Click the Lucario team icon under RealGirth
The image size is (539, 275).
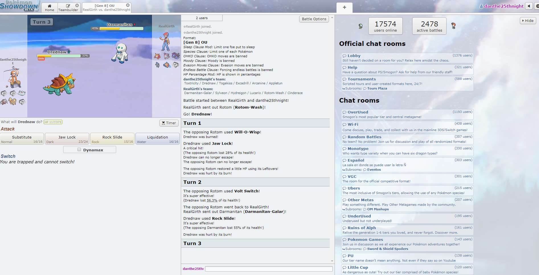157,65
